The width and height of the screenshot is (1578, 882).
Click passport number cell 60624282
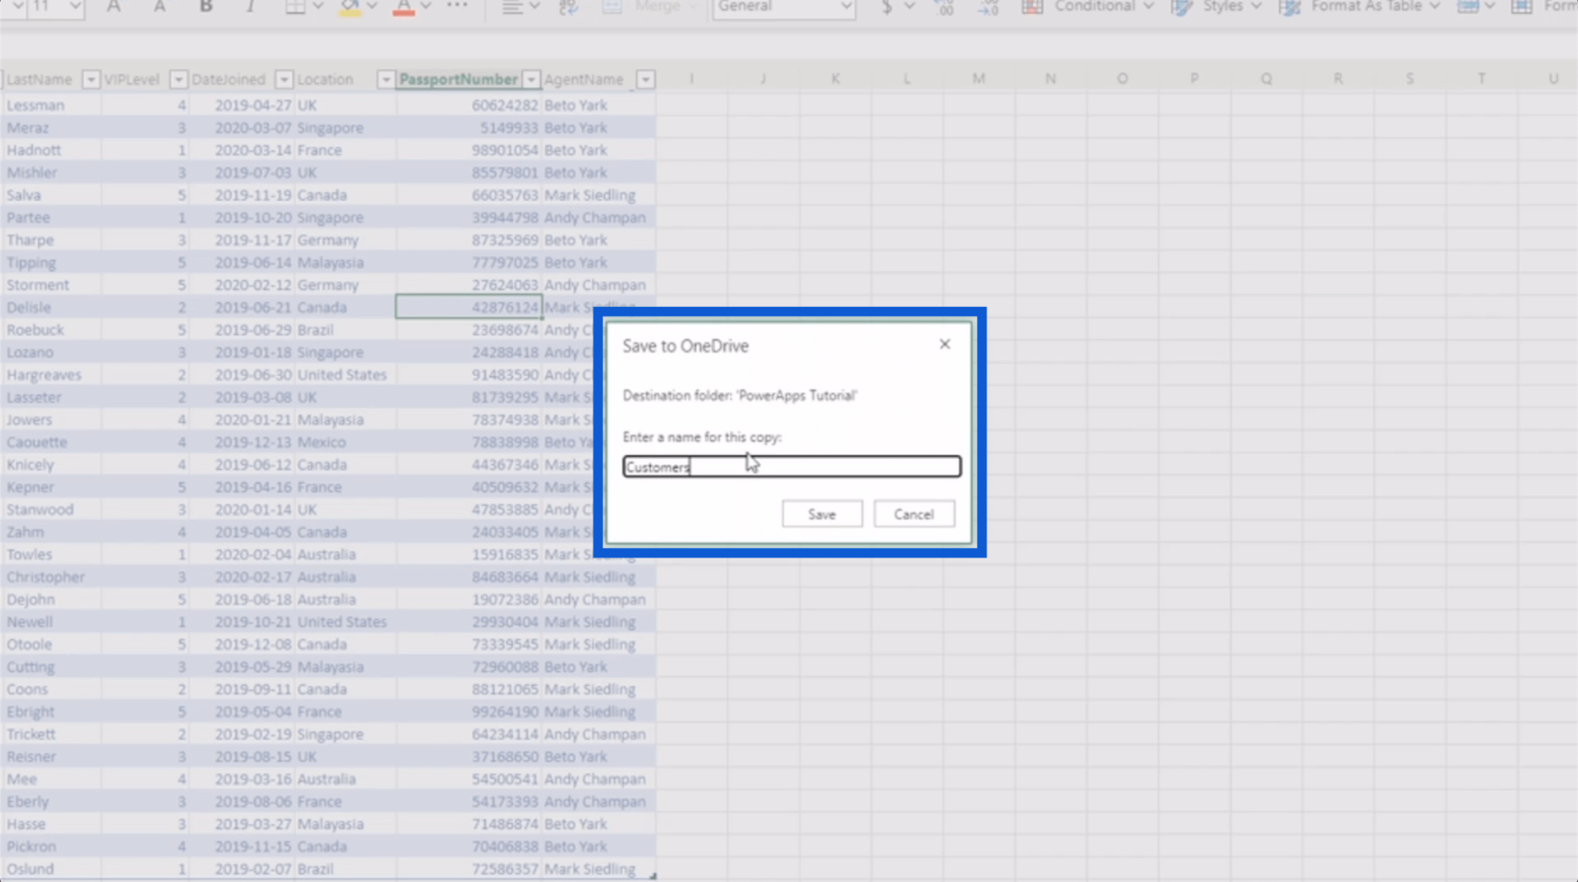[469, 105]
